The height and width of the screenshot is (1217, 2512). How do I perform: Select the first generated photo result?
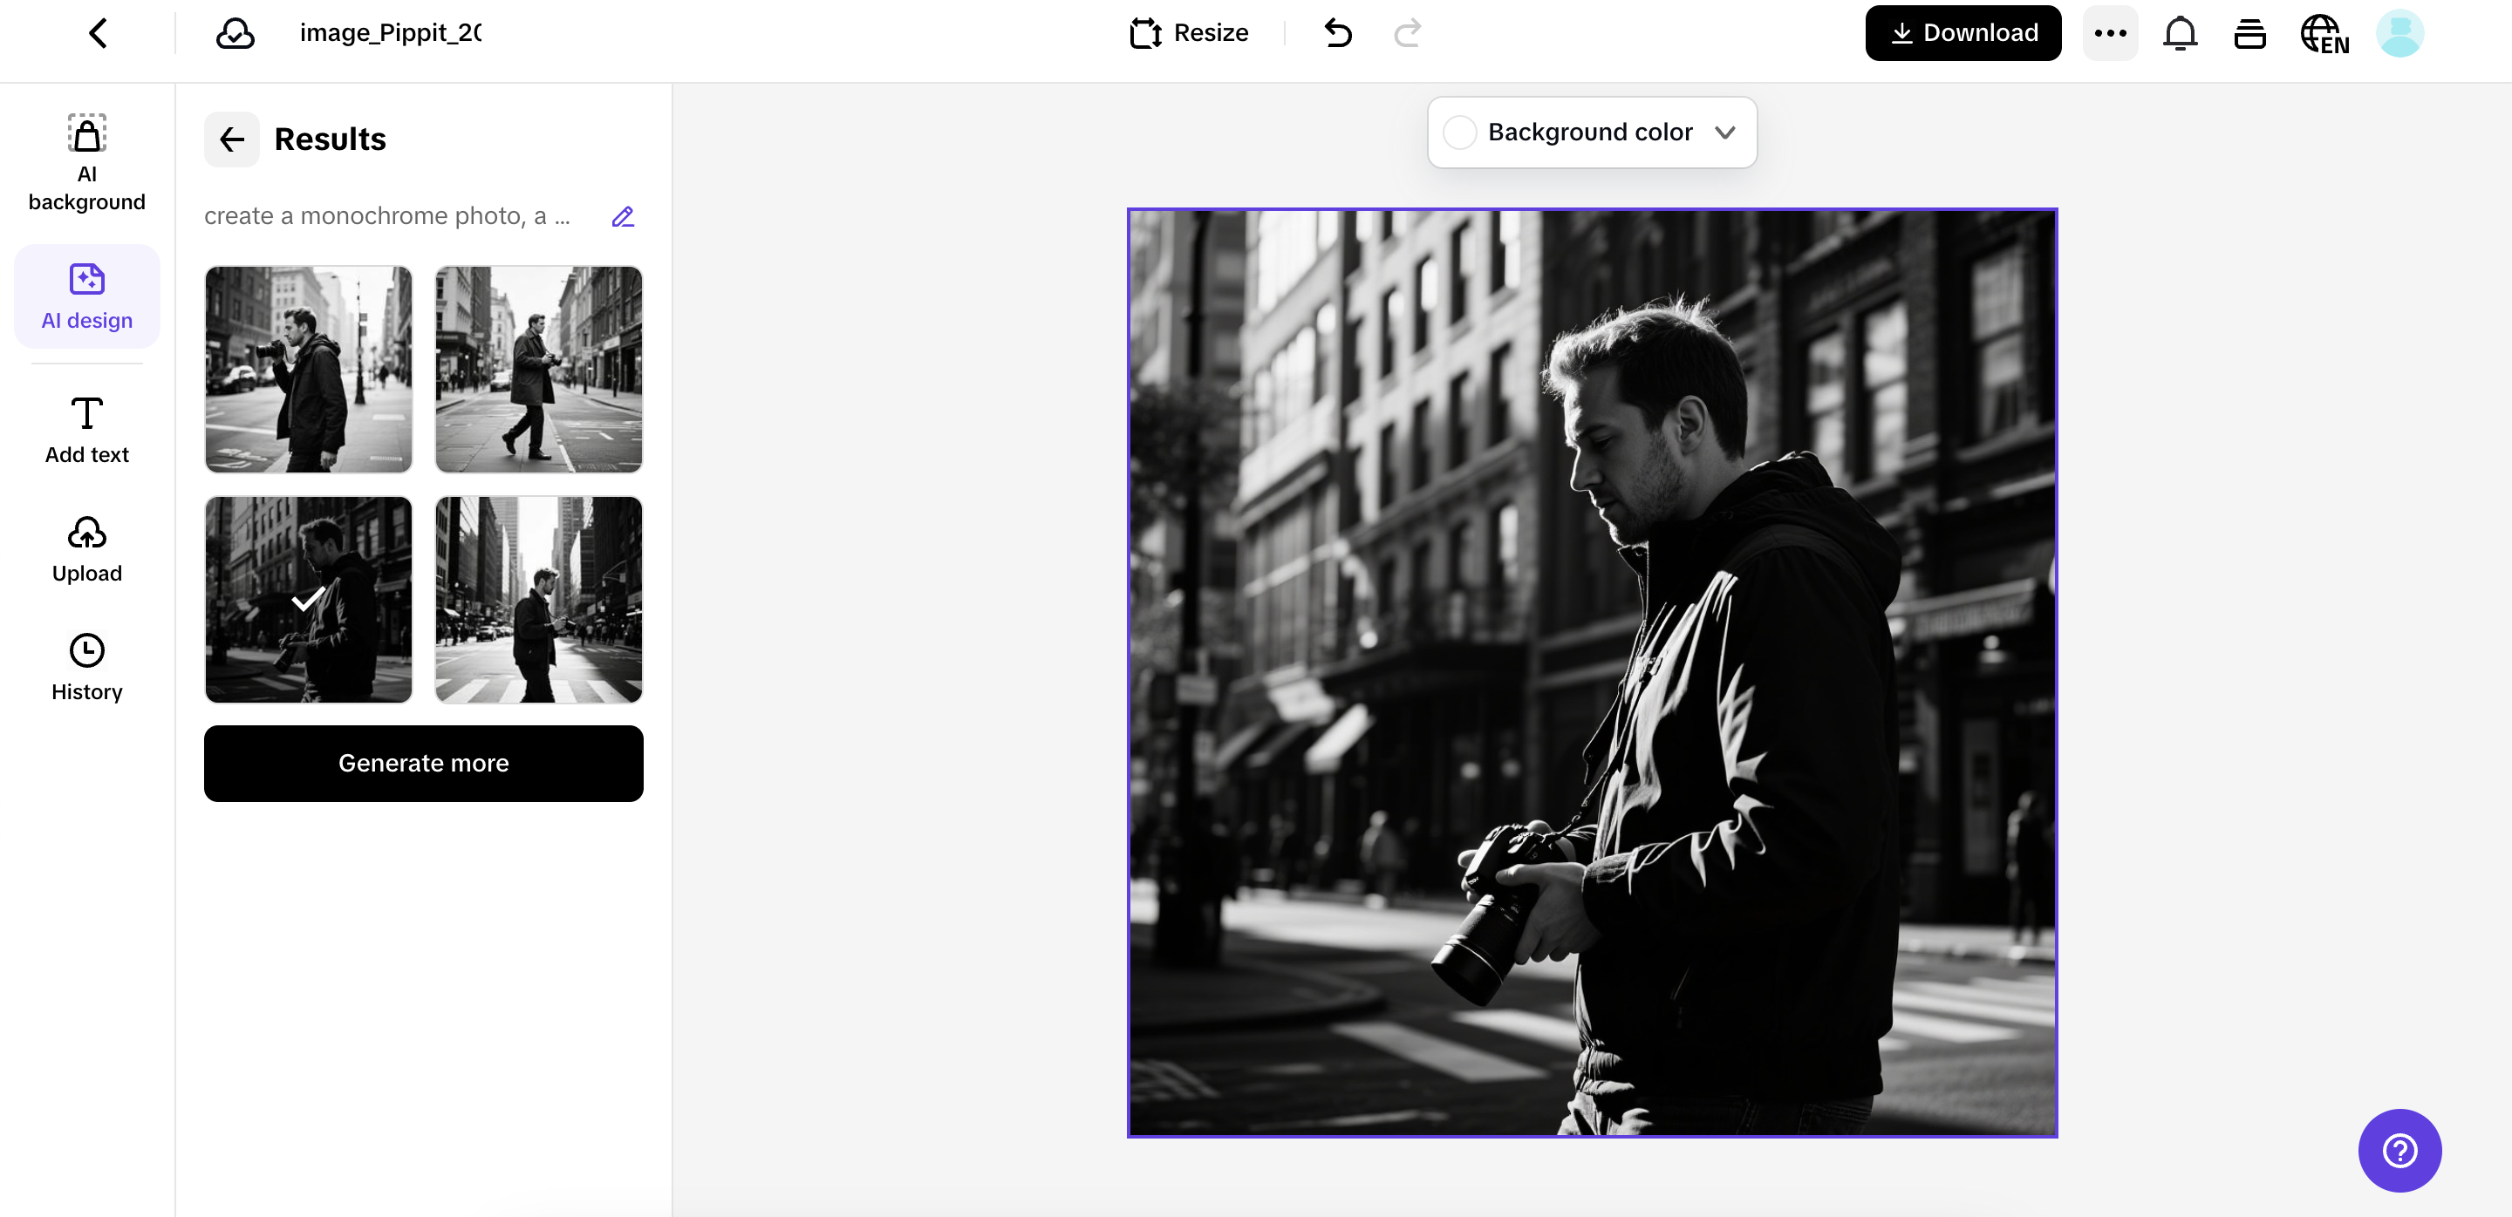pyautogui.click(x=308, y=370)
